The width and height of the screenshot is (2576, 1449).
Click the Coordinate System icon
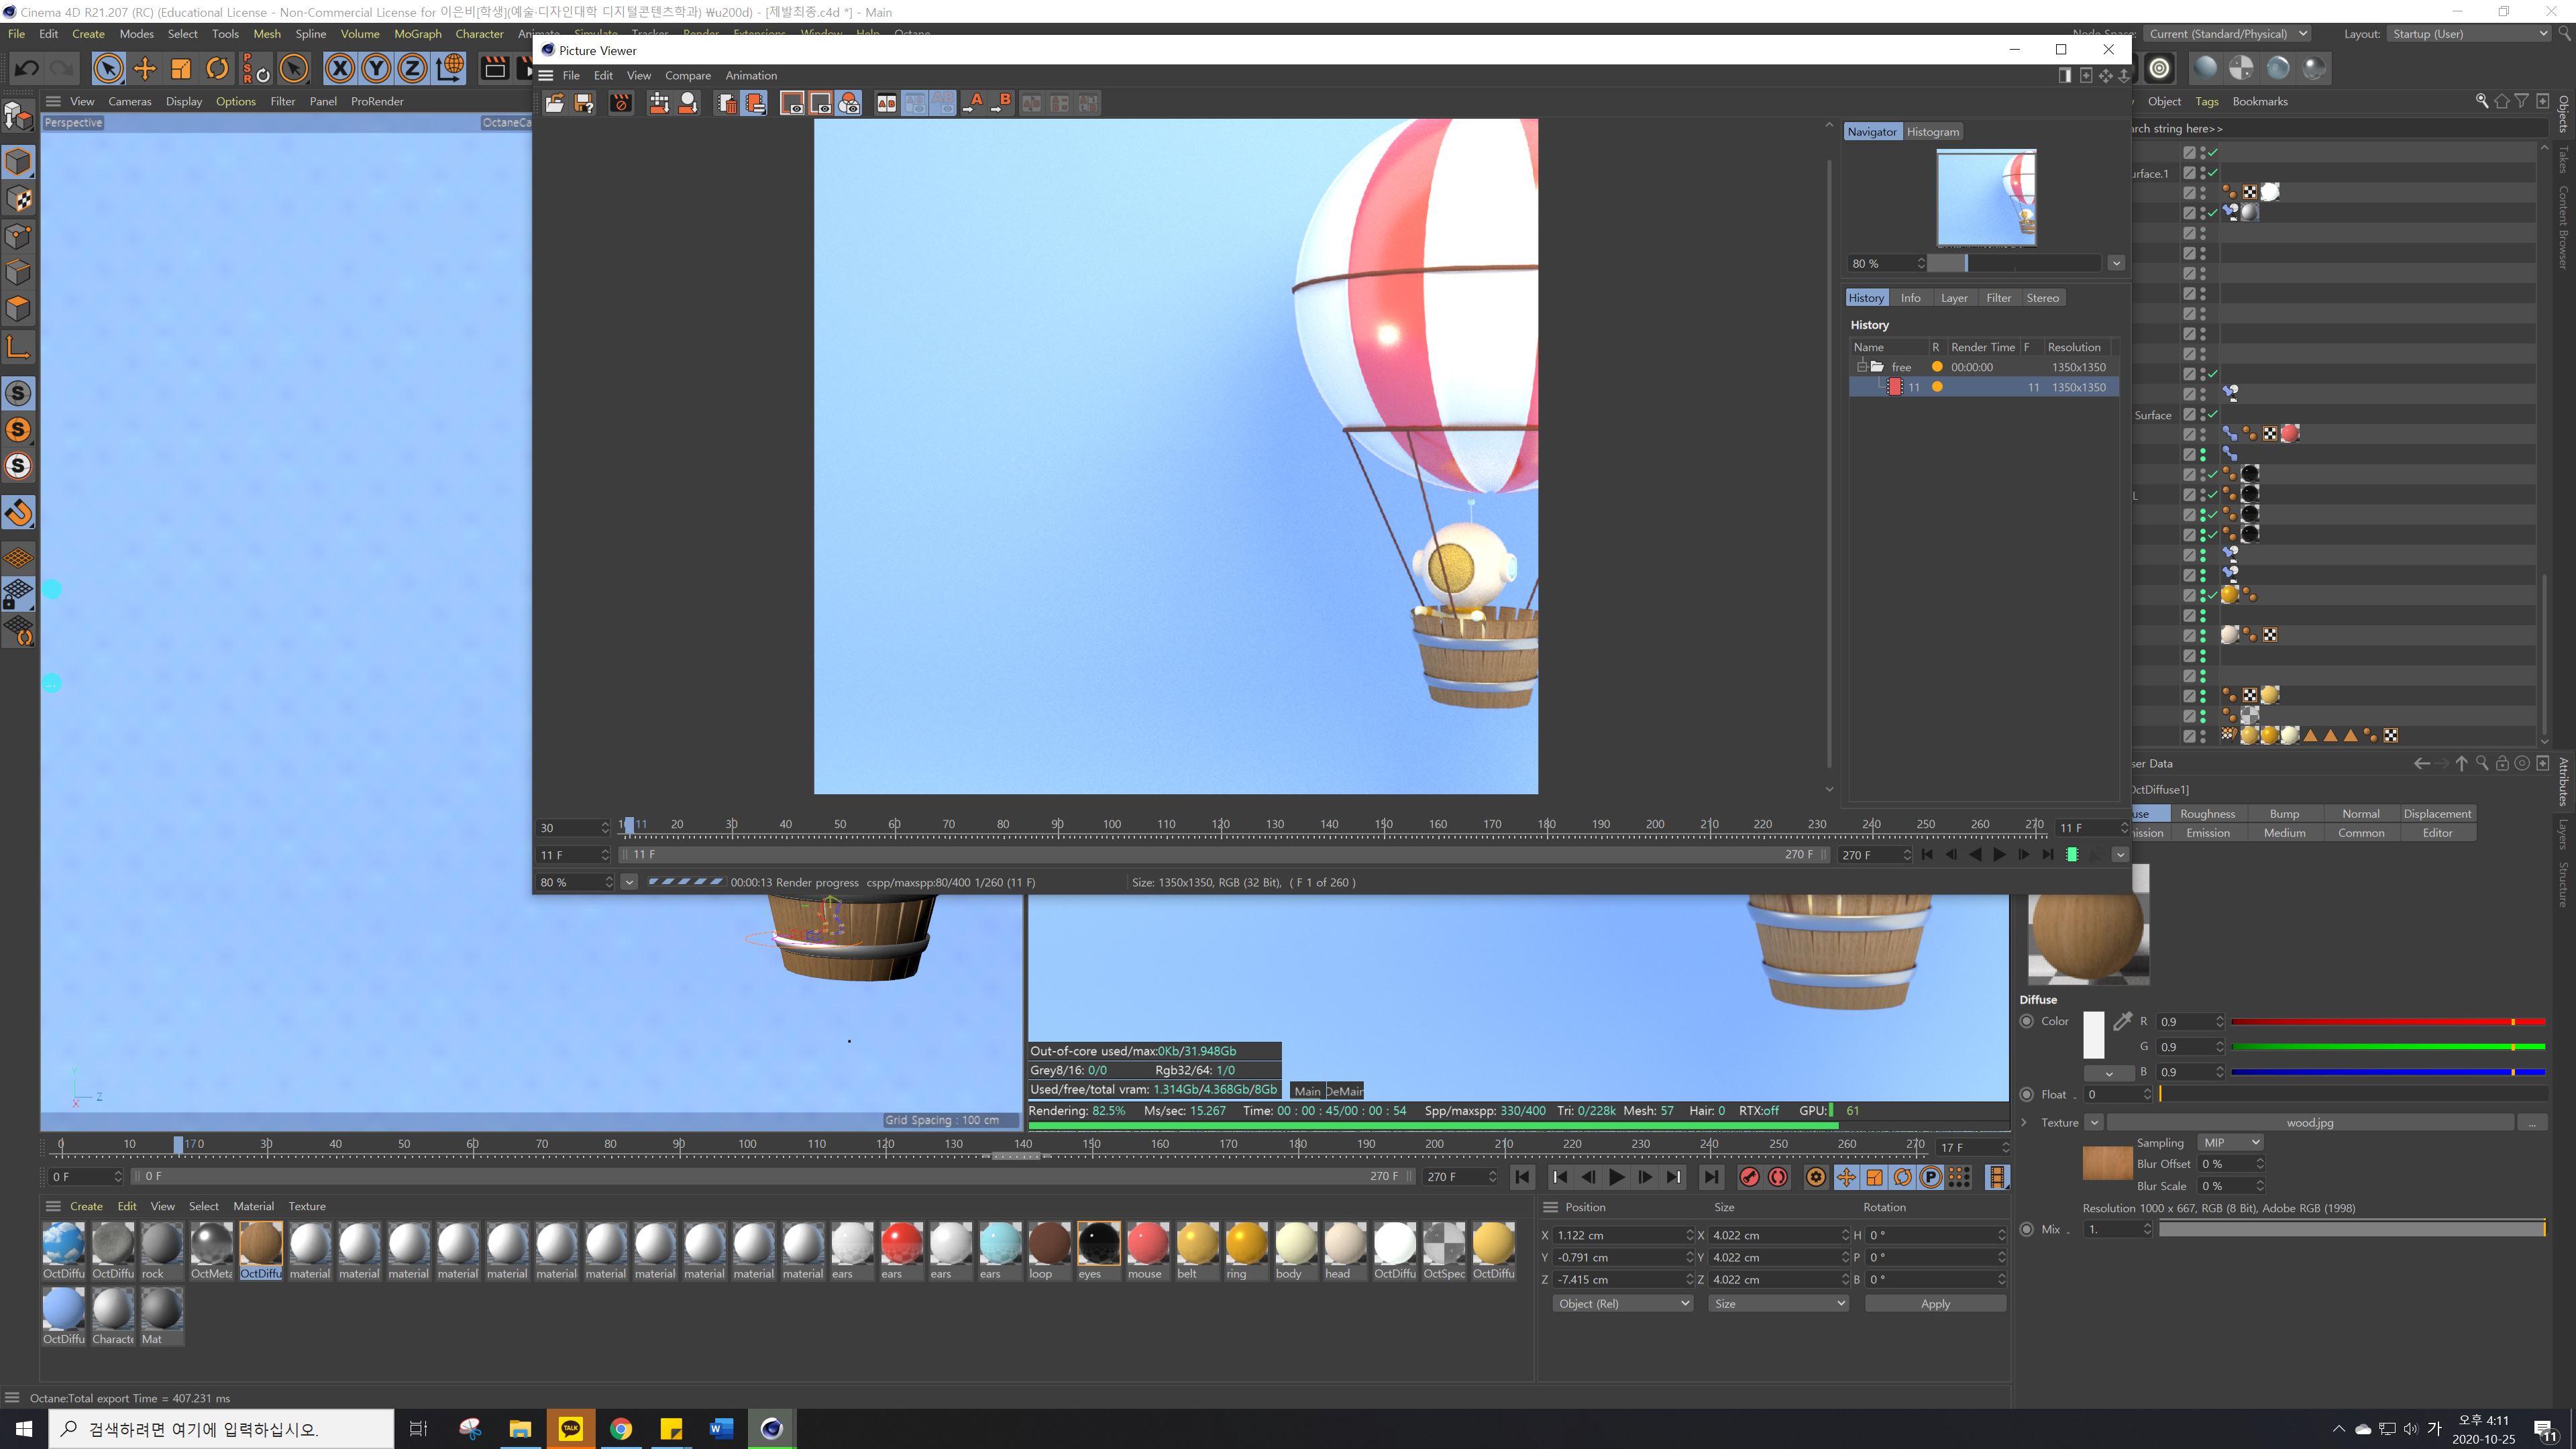450,68
